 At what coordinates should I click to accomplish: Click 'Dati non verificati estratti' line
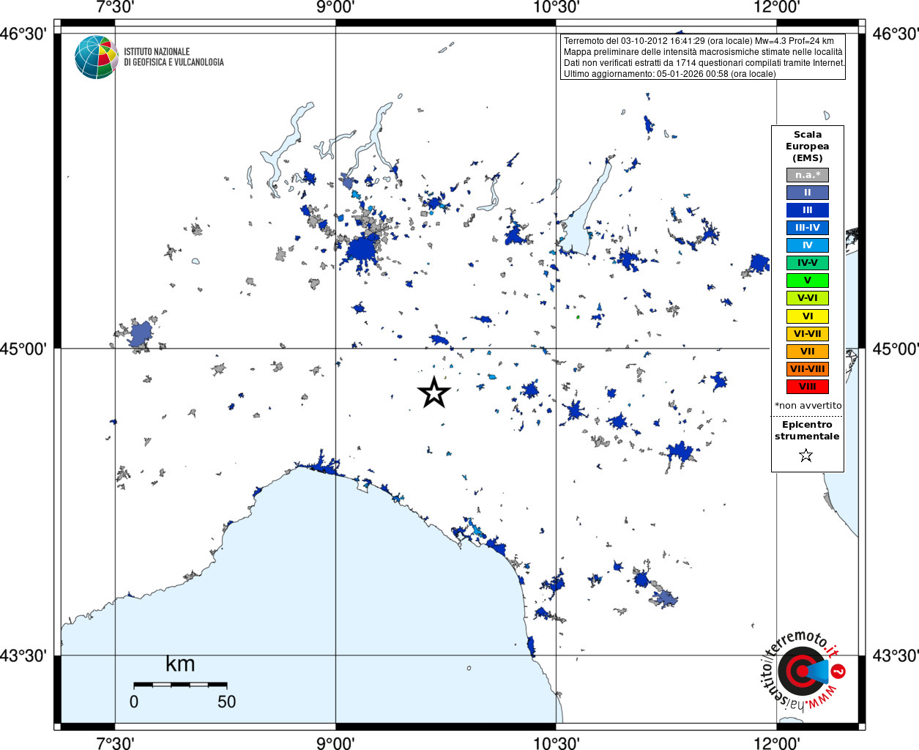click(x=704, y=63)
